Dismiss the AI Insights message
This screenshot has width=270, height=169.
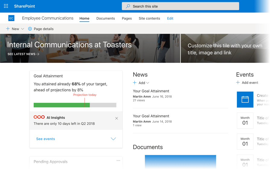pos(117,118)
